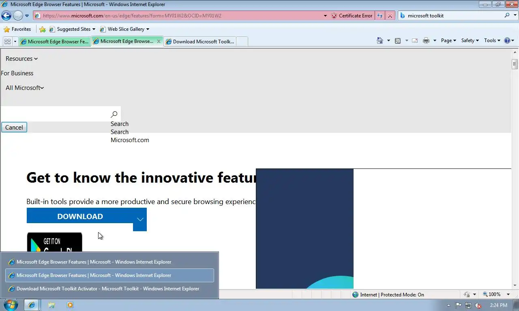Click the Get it on Google Play badge

pyautogui.click(x=54, y=242)
